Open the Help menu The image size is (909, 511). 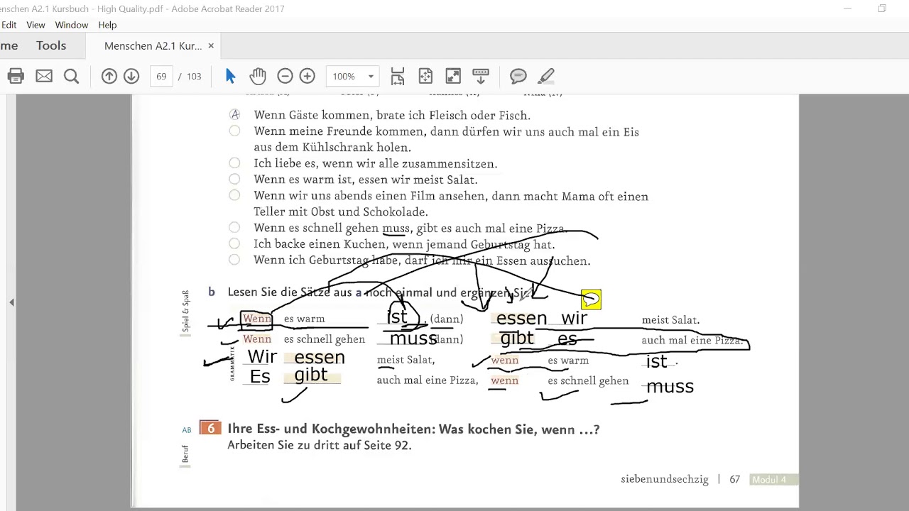[x=107, y=25]
